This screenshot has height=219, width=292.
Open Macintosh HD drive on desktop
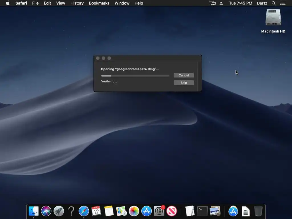point(273,21)
